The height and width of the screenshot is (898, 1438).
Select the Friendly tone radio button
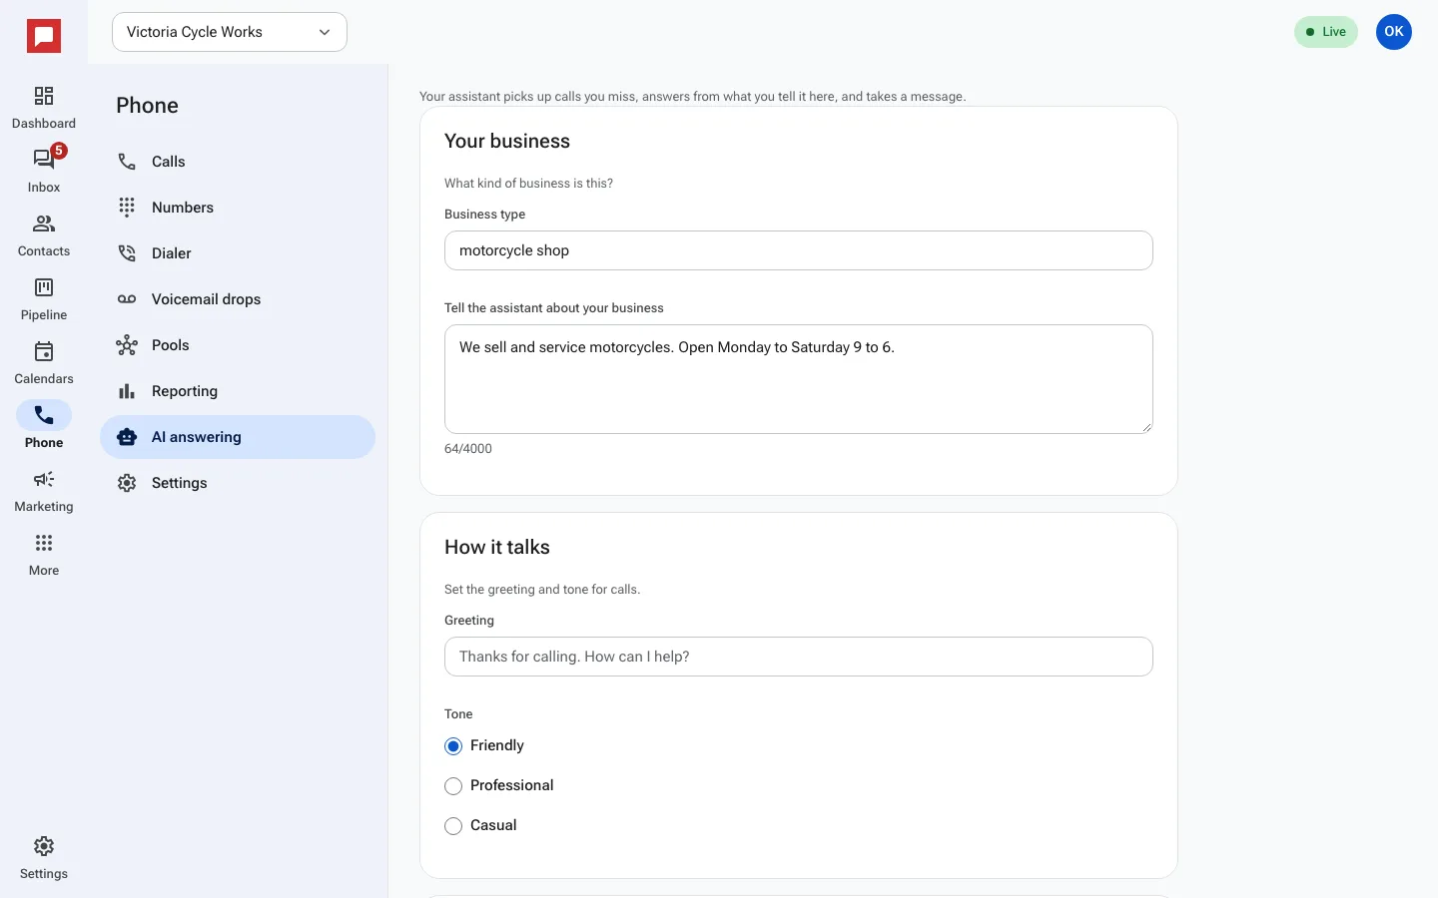pyautogui.click(x=453, y=746)
